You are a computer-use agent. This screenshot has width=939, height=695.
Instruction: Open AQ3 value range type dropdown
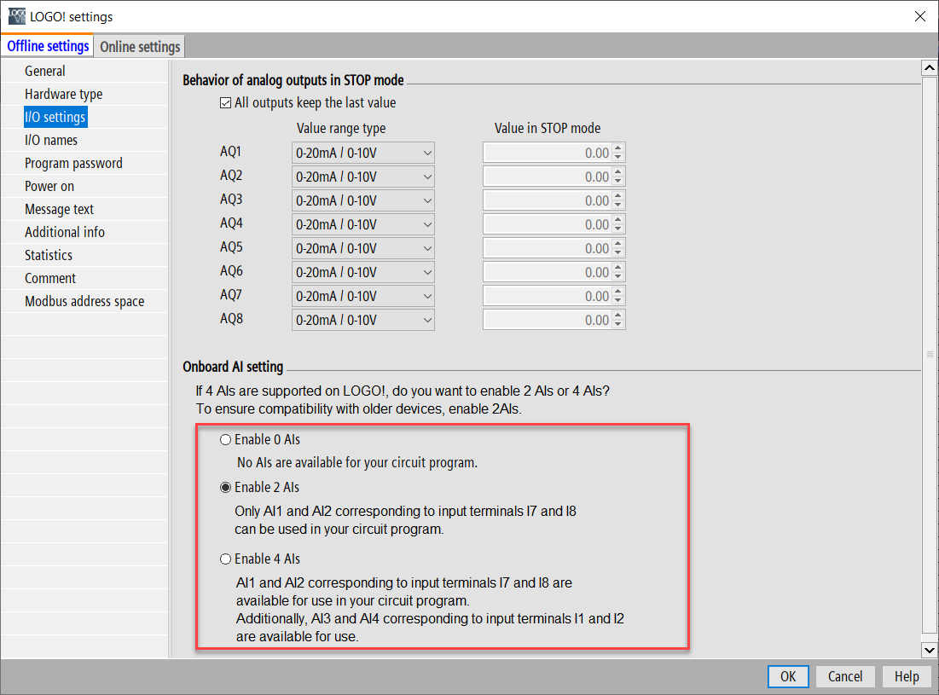[x=363, y=200]
